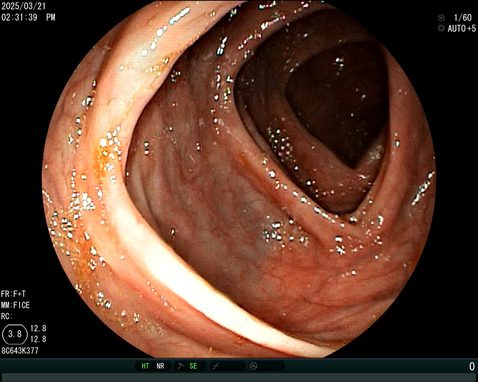Screen dimensions: 478x382
Task: Click the shutter speed icon beside 1/60
Action: 441,18
